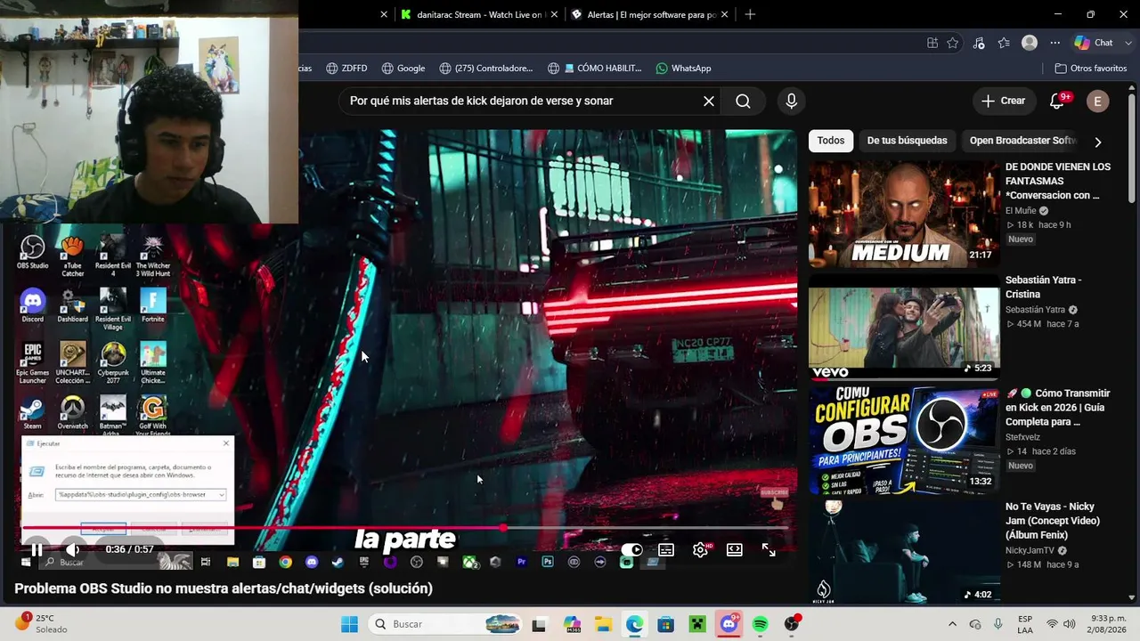Open the extensions icon in Edge toolbar
Screen dimensions: 1140x641
click(932, 43)
